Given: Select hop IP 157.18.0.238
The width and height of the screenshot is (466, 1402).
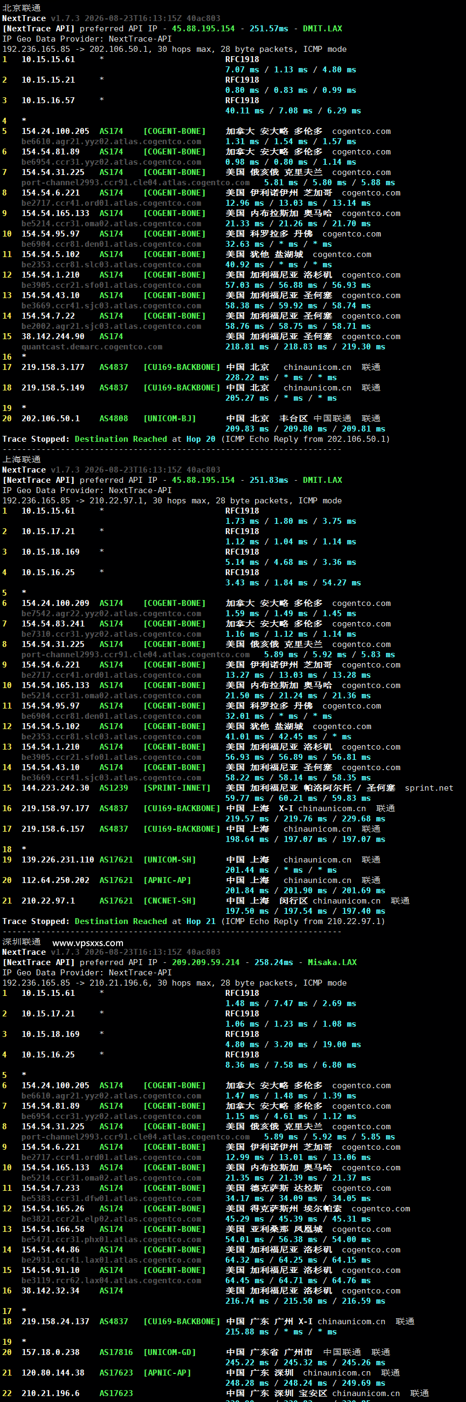Looking at the screenshot, I should tap(50, 1352).
